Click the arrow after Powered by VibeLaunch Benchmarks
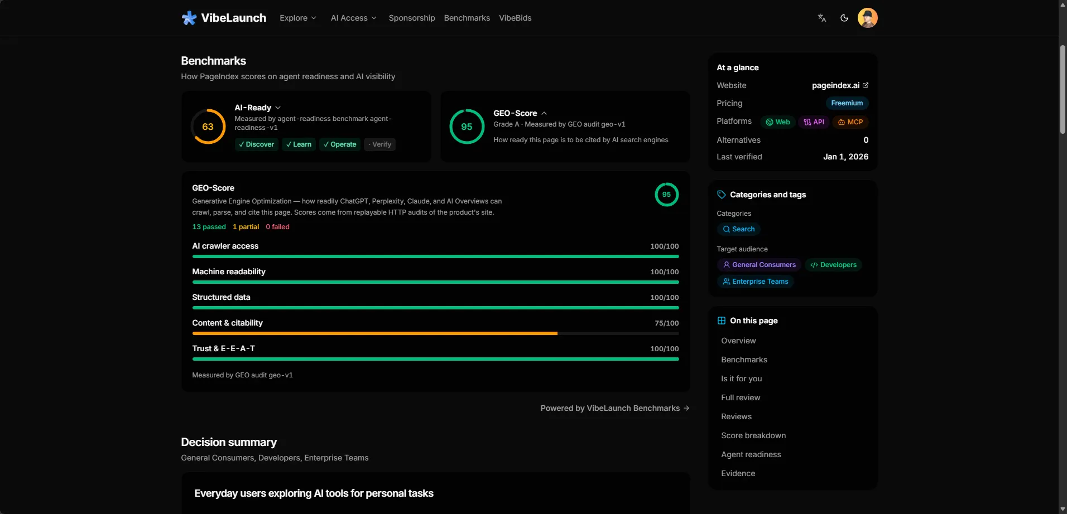Screen dimensions: 1067x514 pos(686,408)
